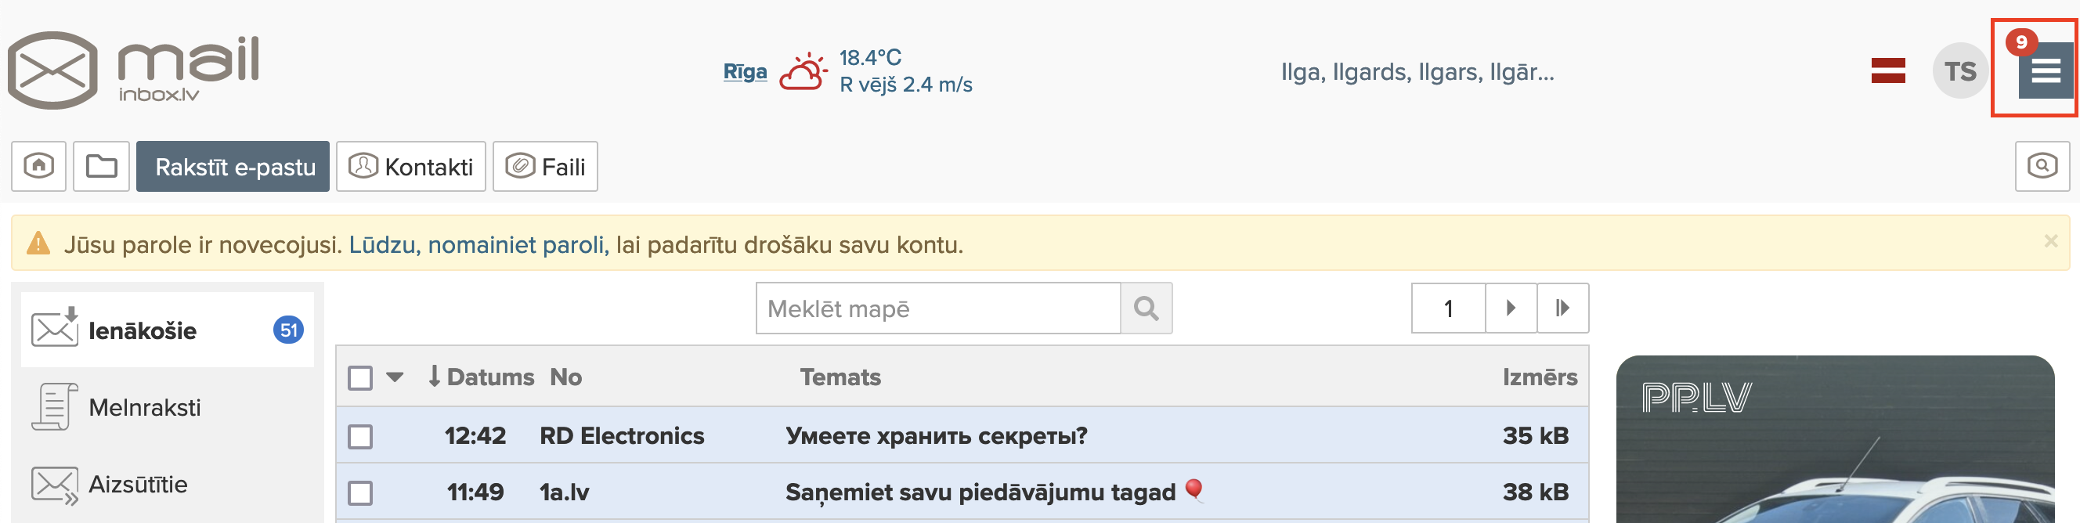Select the 1a.lv message checkbox
Viewport: 2080px width, 523px height.
[x=360, y=493]
